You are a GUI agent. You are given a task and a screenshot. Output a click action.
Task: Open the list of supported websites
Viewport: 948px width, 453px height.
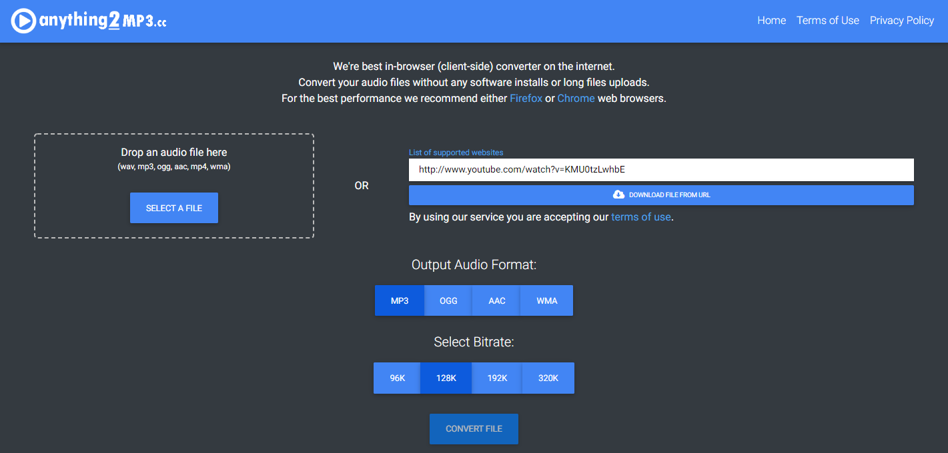456,152
